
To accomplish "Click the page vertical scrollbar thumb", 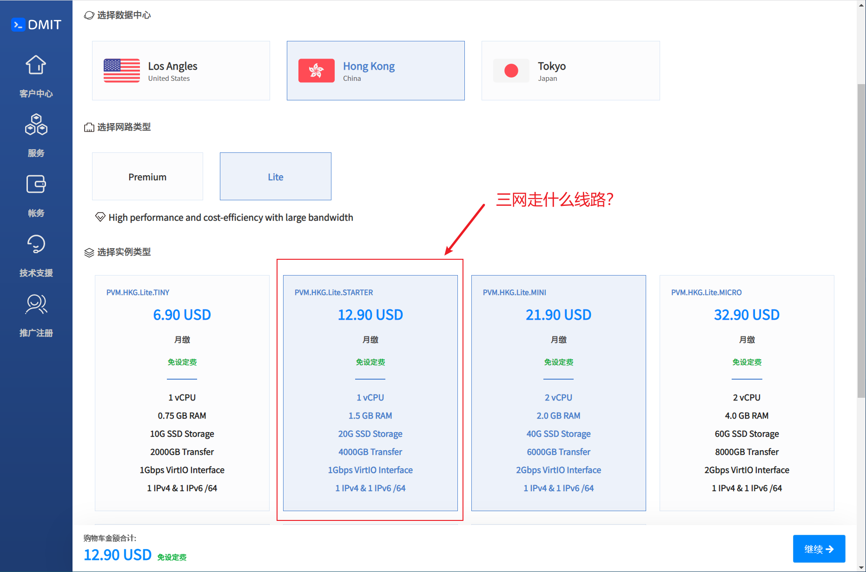I will pyautogui.click(x=861, y=241).
